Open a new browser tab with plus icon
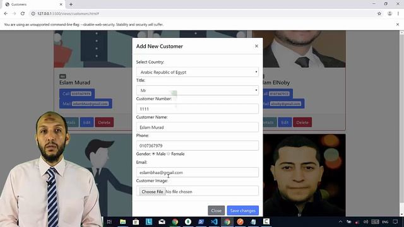 coord(71,4)
